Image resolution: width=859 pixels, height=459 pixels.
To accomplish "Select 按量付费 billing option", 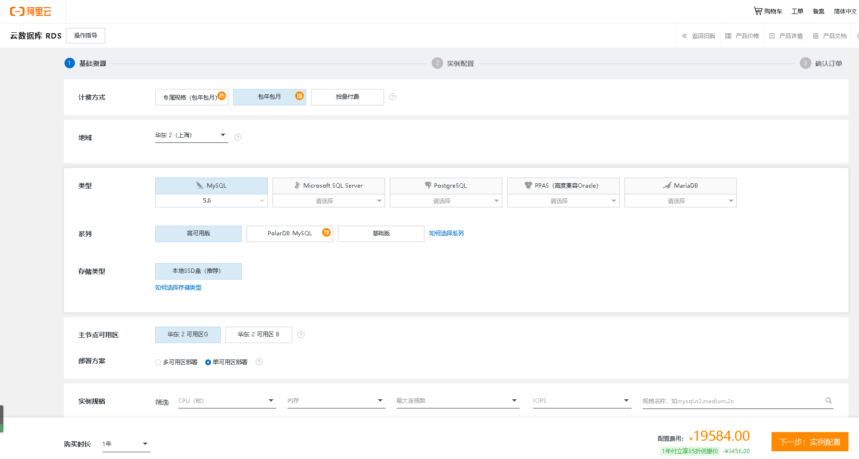I will [x=348, y=97].
